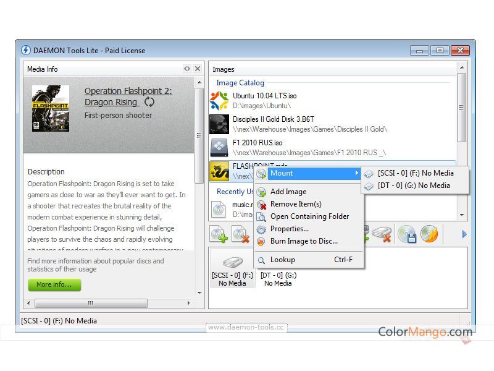494x371 pixels.
Task: Close the Media Info panel
Action: 198,69
